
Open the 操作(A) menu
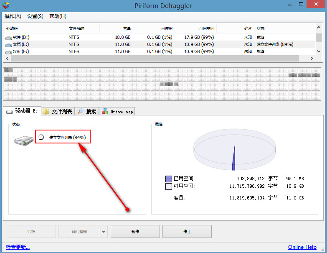point(13,16)
